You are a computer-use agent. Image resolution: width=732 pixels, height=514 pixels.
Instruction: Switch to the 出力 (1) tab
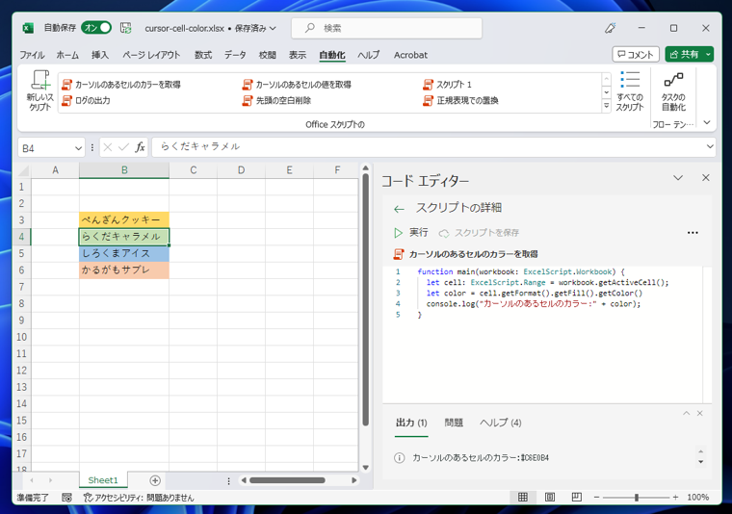click(x=411, y=423)
